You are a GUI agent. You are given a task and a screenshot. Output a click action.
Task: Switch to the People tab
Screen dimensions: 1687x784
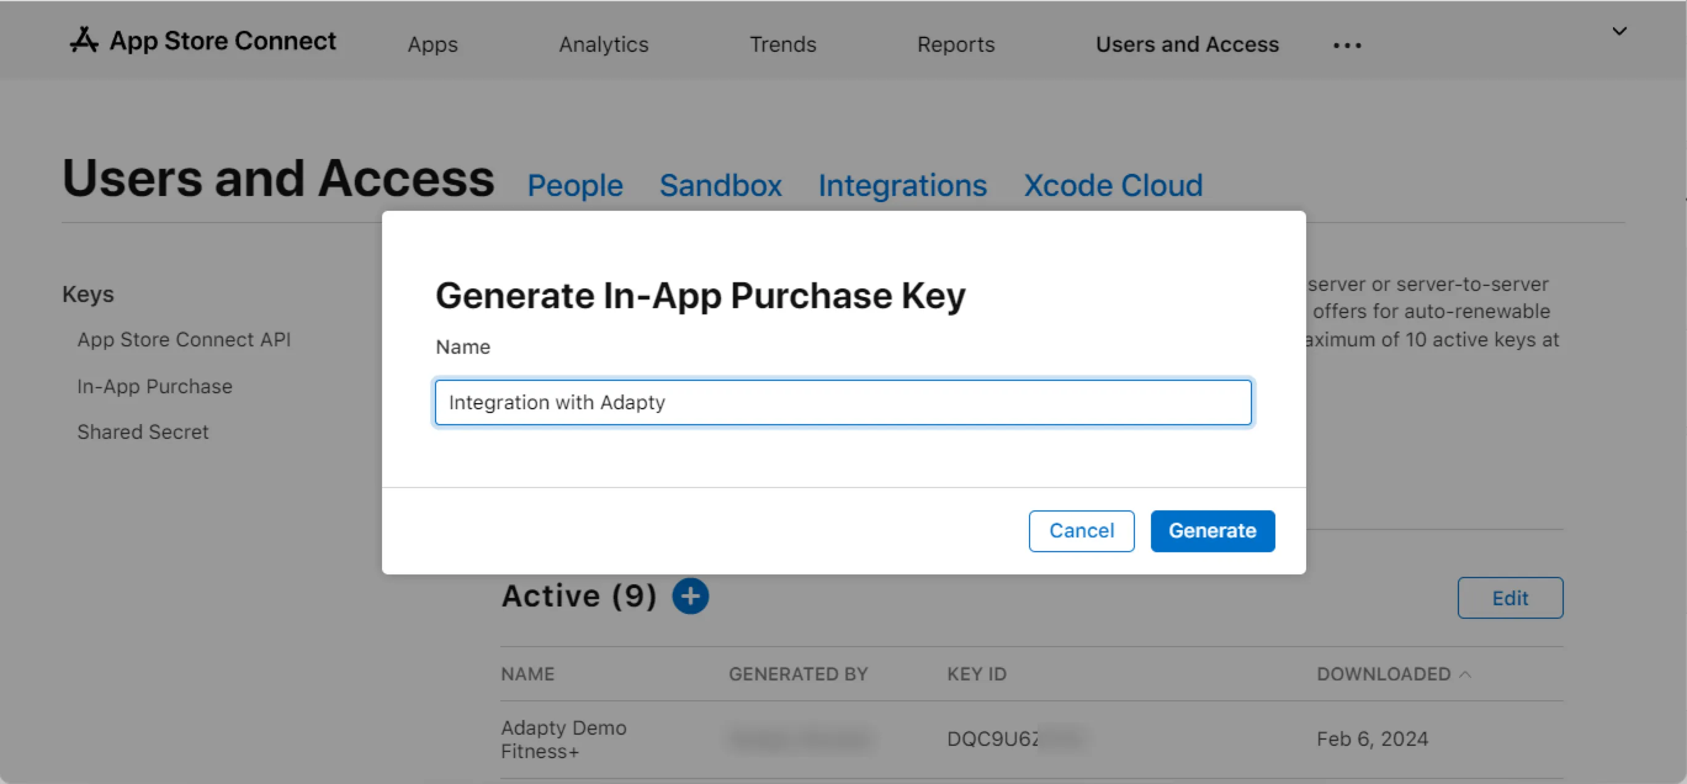pyautogui.click(x=575, y=186)
